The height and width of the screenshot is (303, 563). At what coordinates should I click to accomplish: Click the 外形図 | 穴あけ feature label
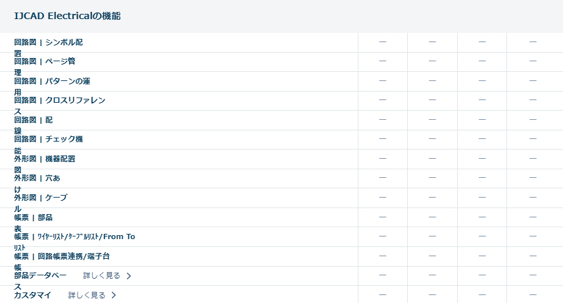[x=37, y=178]
